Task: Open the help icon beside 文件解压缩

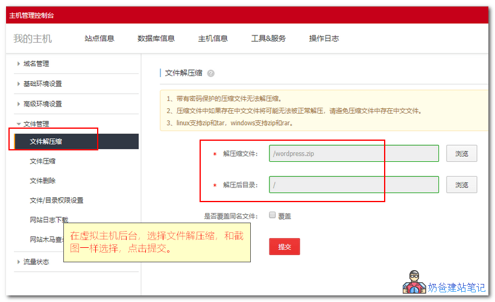Action: (x=210, y=73)
